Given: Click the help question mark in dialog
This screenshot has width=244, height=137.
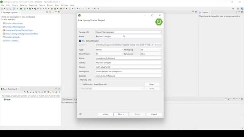Looking at the screenshot, I should pos(80,114).
